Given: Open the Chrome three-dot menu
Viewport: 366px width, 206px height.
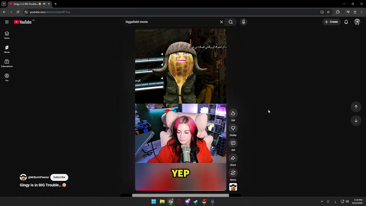Looking at the screenshot, I should point(362,12).
